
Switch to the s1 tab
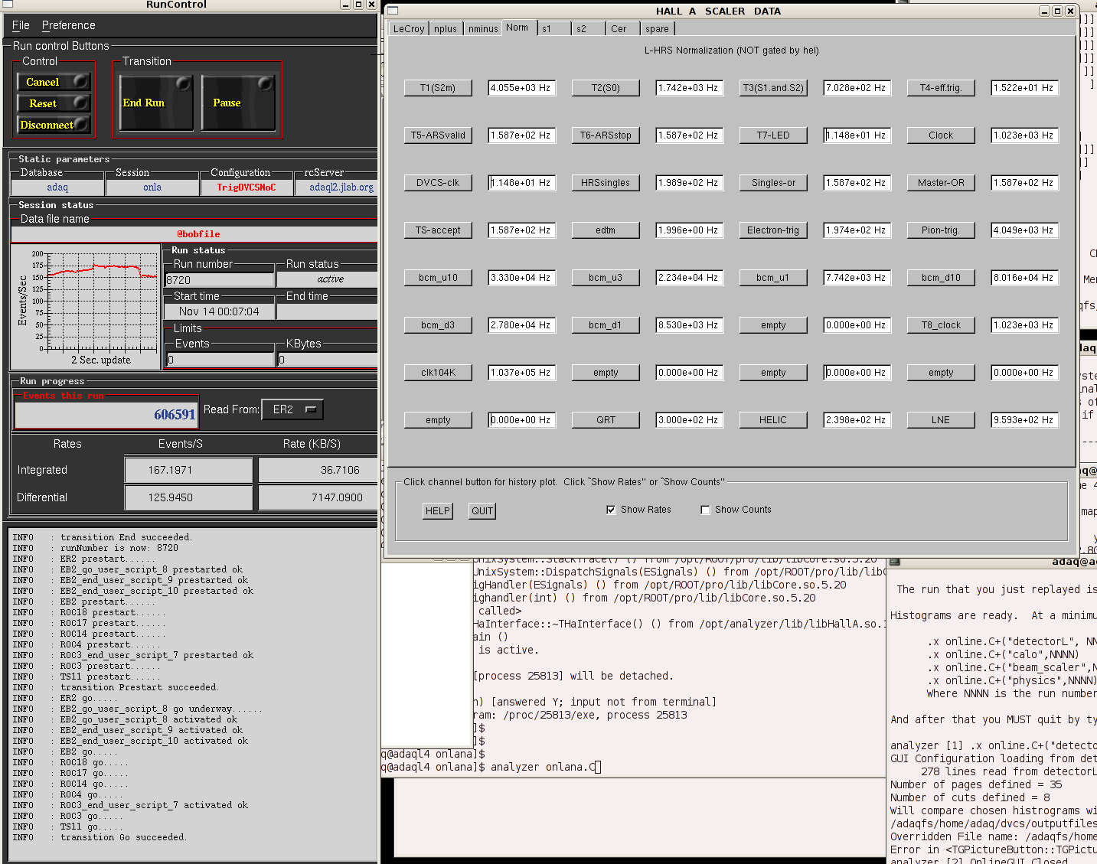(x=554, y=29)
